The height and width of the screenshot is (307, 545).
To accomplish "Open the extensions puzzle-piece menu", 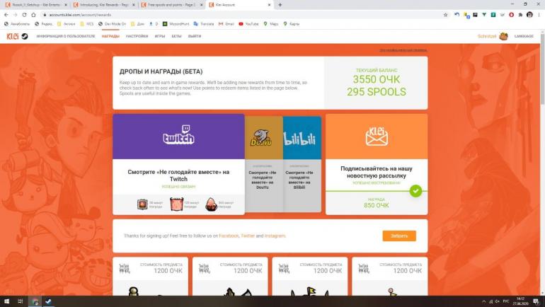I will click(520, 15).
